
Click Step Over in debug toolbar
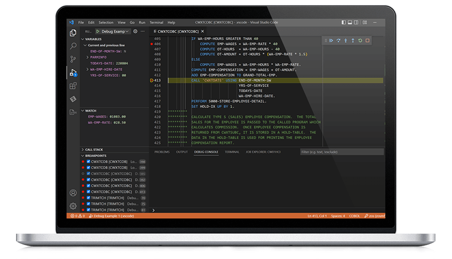coord(338,40)
